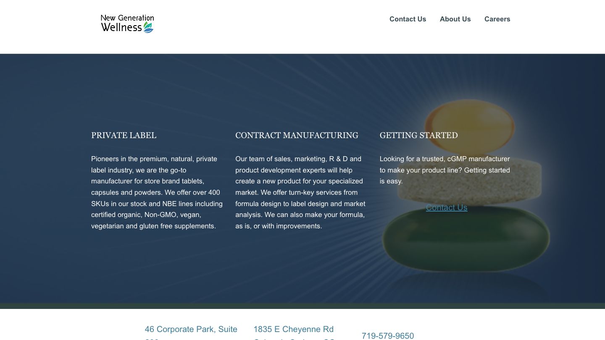The height and width of the screenshot is (340, 605).
Task: Click the New Generation Wellness logo
Action: 127,24
